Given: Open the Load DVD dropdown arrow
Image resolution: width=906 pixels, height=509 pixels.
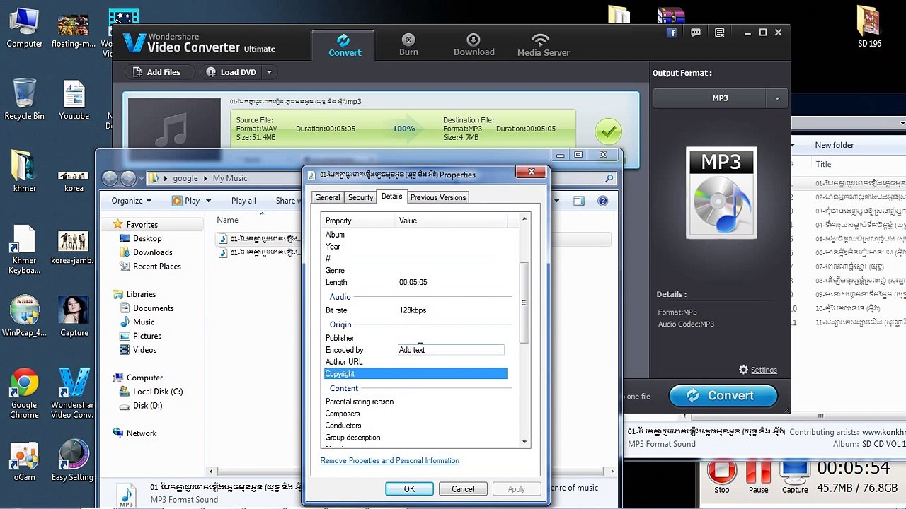Looking at the screenshot, I should click(x=269, y=72).
